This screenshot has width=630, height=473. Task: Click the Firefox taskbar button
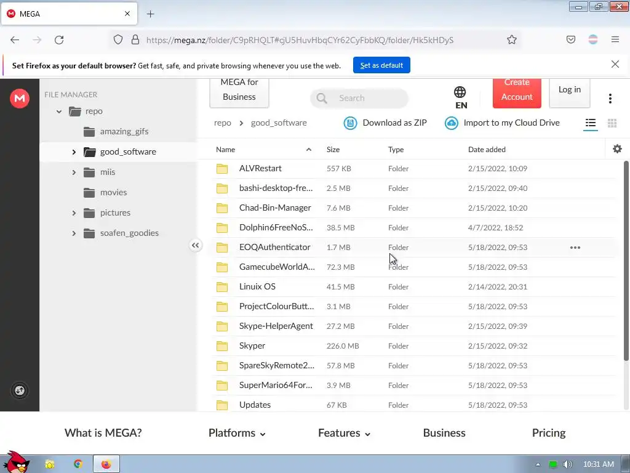pos(106,464)
